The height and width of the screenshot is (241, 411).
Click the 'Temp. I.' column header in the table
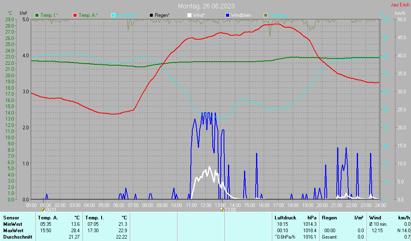pyautogui.click(x=95, y=218)
